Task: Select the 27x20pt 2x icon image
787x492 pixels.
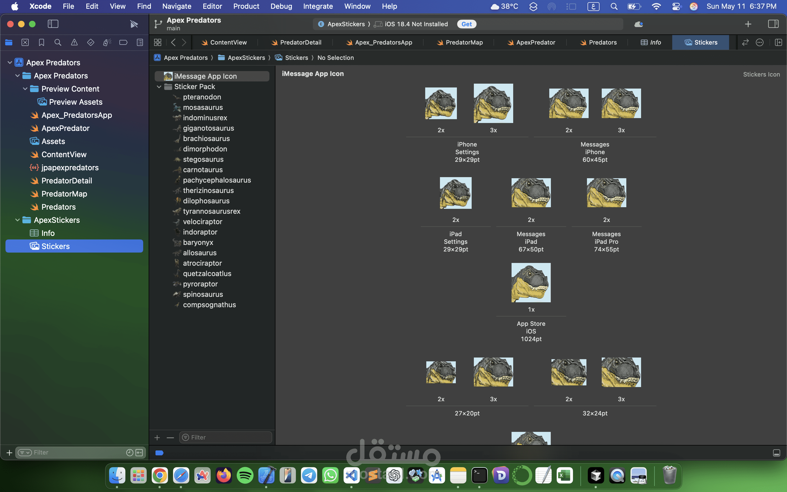Action: point(441,372)
